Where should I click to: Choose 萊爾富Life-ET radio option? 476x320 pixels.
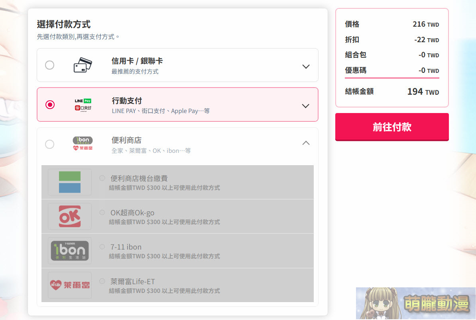point(102,281)
